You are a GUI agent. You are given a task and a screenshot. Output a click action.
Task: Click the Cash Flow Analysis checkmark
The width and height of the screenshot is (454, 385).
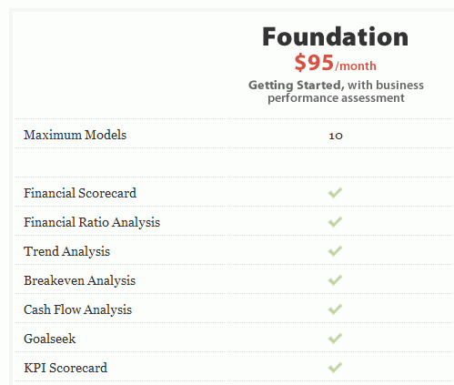[x=335, y=309]
